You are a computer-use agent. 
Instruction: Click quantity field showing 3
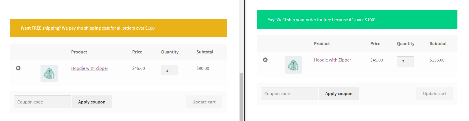click(405, 62)
